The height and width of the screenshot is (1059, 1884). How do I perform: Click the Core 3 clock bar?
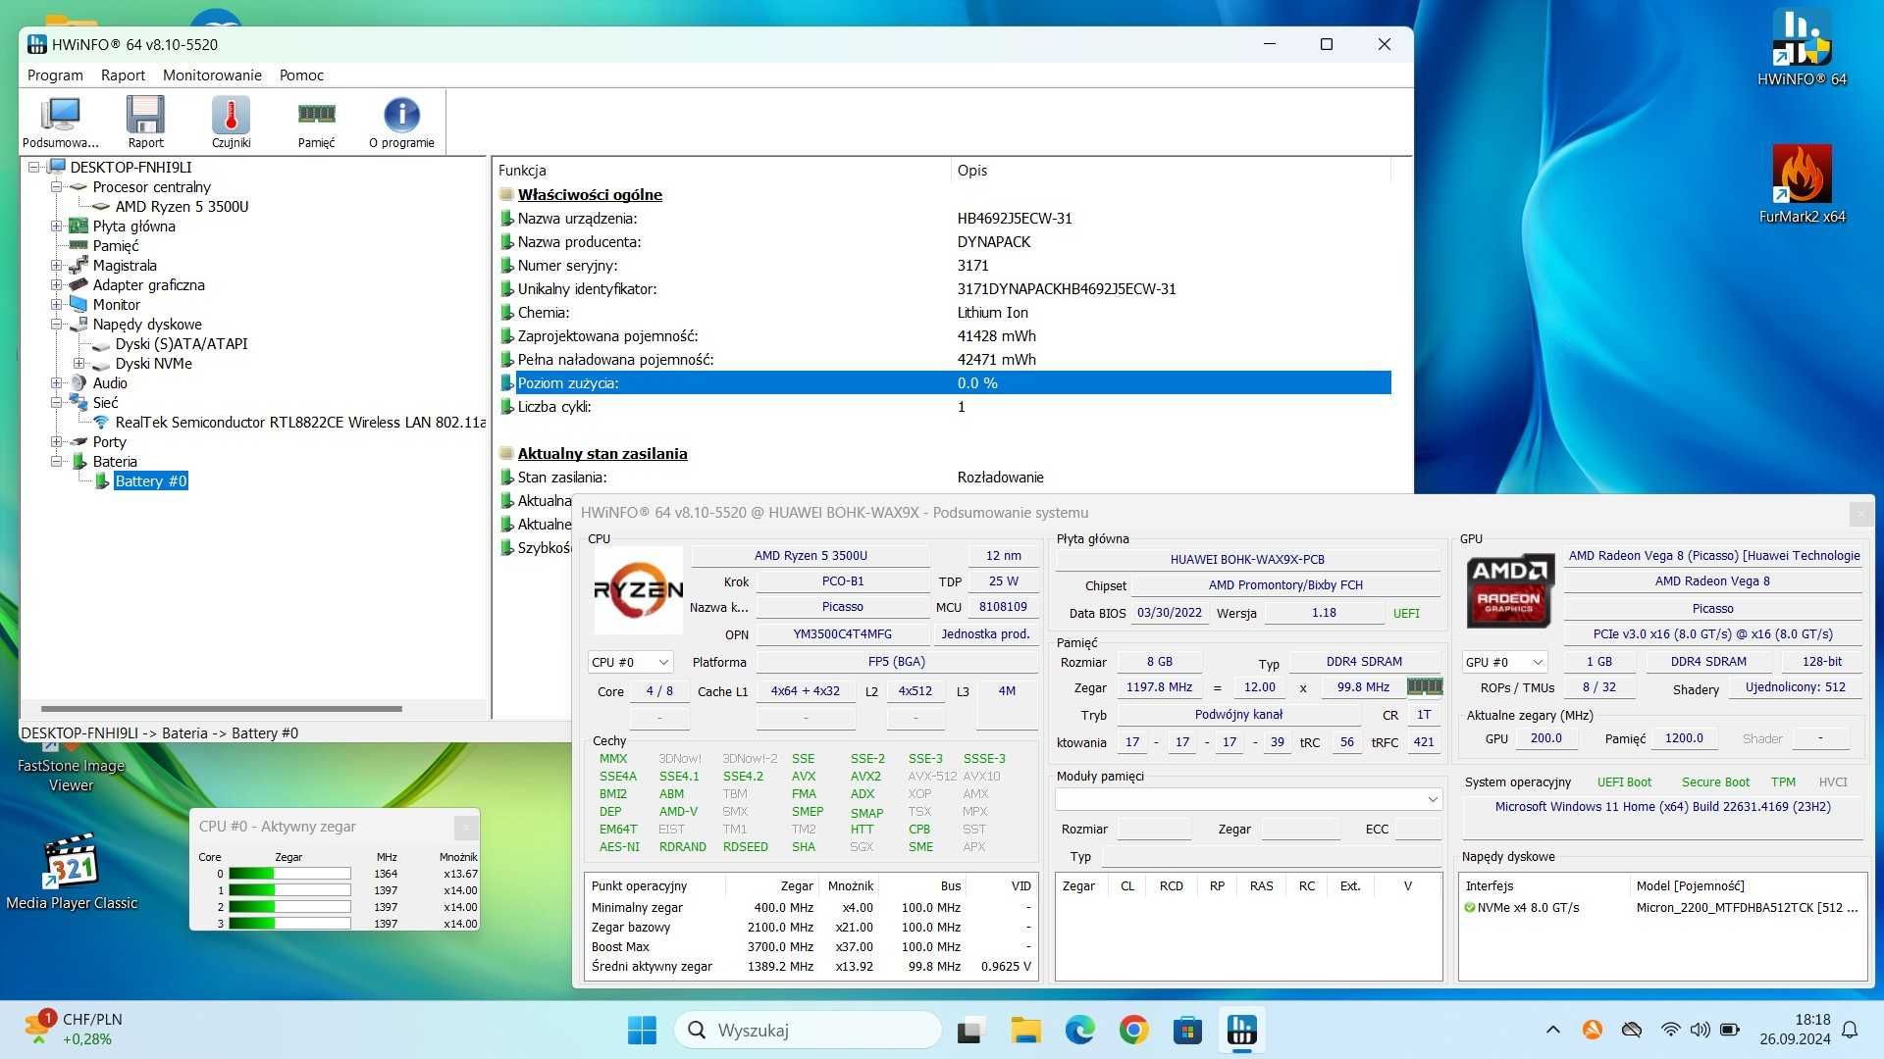289,924
